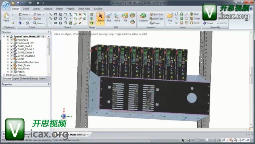Uncheck the RackPosts visibility checkbox

[x=12, y=40]
